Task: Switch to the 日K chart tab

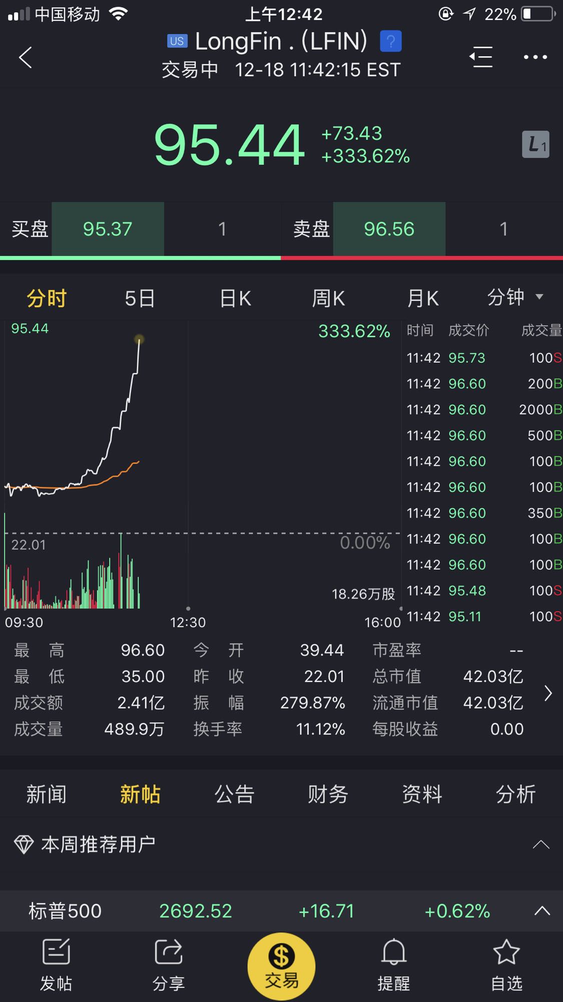Action: 235,299
